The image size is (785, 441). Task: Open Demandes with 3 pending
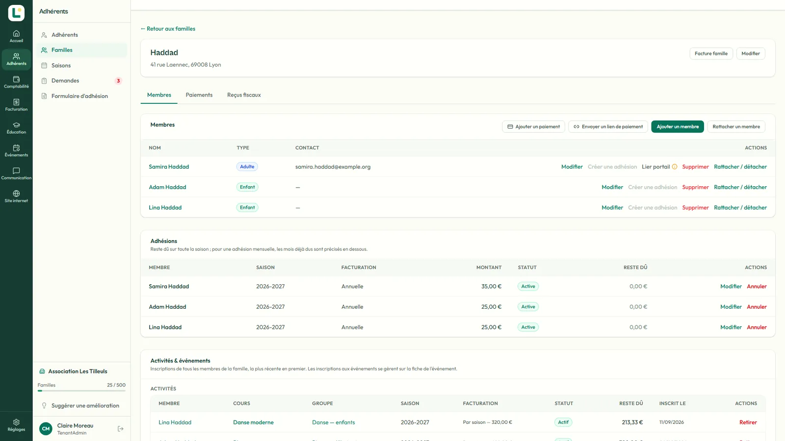(x=81, y=81)
